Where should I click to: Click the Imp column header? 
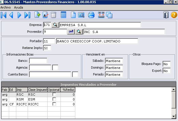click(22, 90)
